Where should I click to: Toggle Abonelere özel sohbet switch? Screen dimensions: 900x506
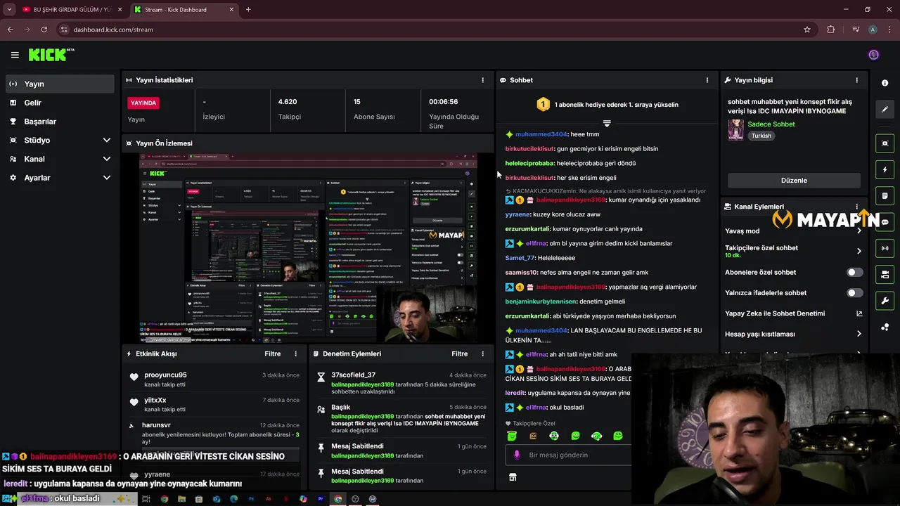coord(855,273)
